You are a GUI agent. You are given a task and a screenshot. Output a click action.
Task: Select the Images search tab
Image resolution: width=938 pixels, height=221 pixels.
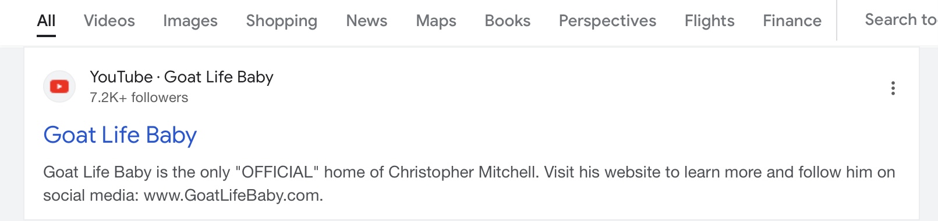(x=190, y=21)
